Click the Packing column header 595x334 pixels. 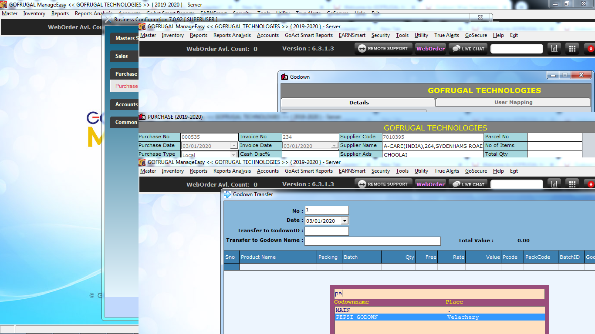pyautogui.click(x=329, y=257)
